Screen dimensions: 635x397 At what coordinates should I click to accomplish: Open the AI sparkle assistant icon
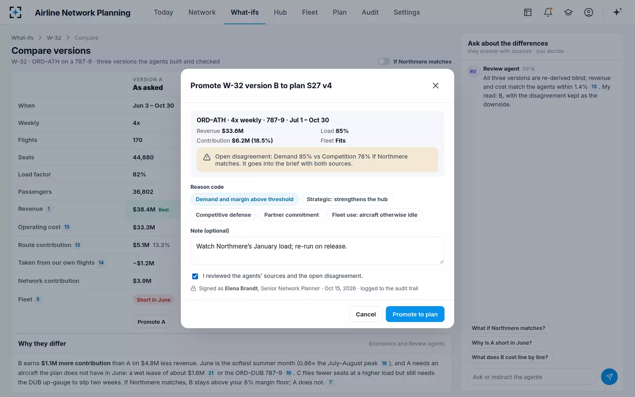tap(617, 12)
